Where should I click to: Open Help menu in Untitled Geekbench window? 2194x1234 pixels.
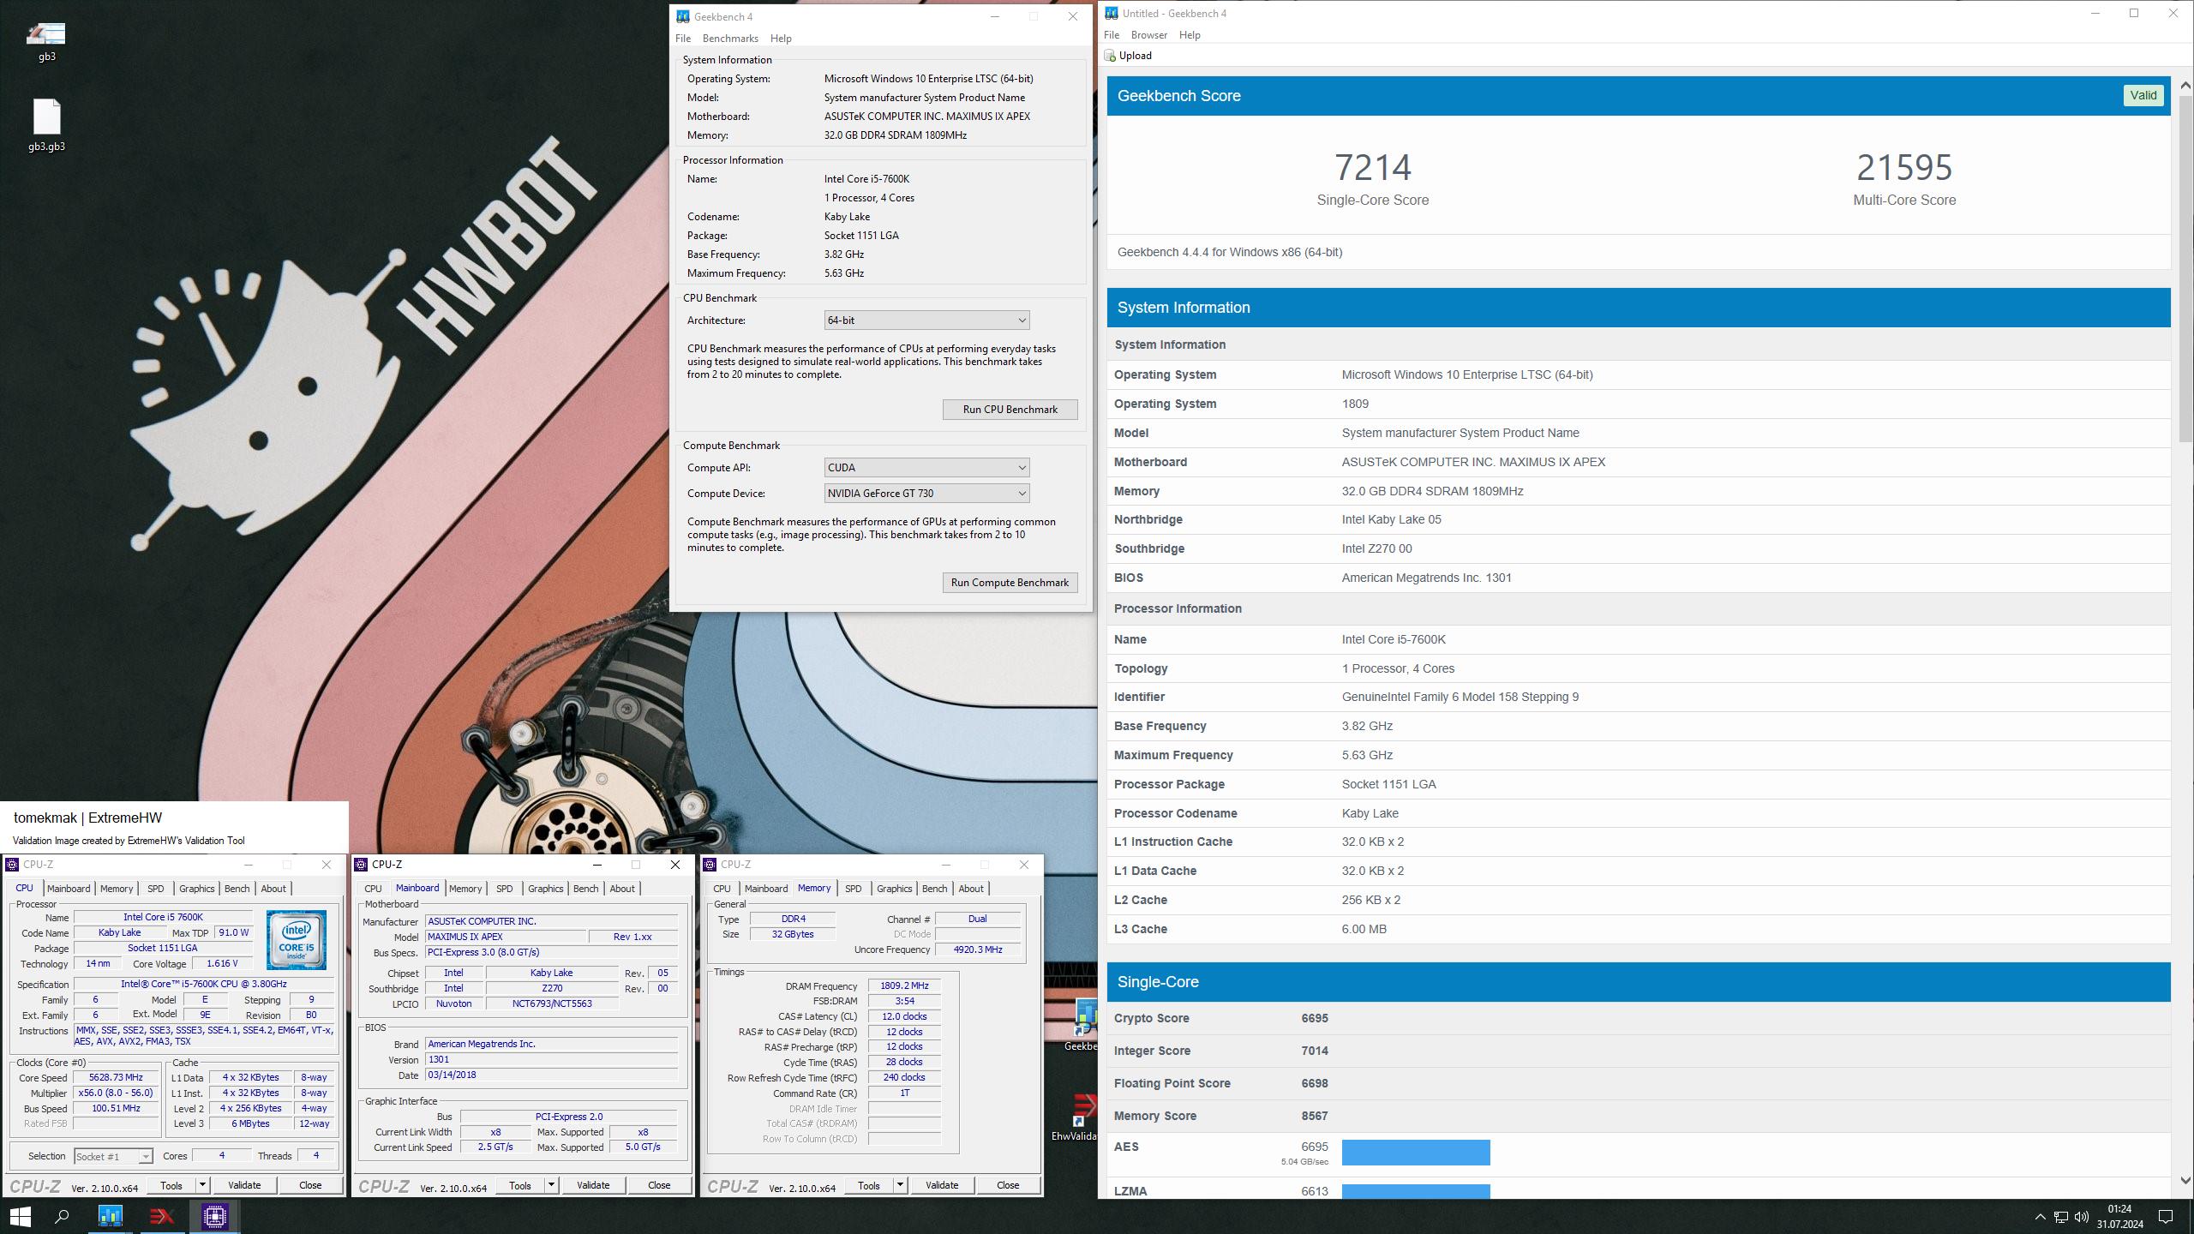1190,35
